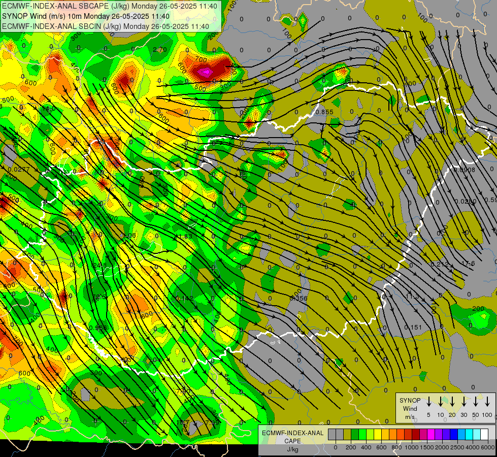497x457 pixels.
Task: Pick the pure blue swatch in the CAPE legend
Action: point(454,434)
